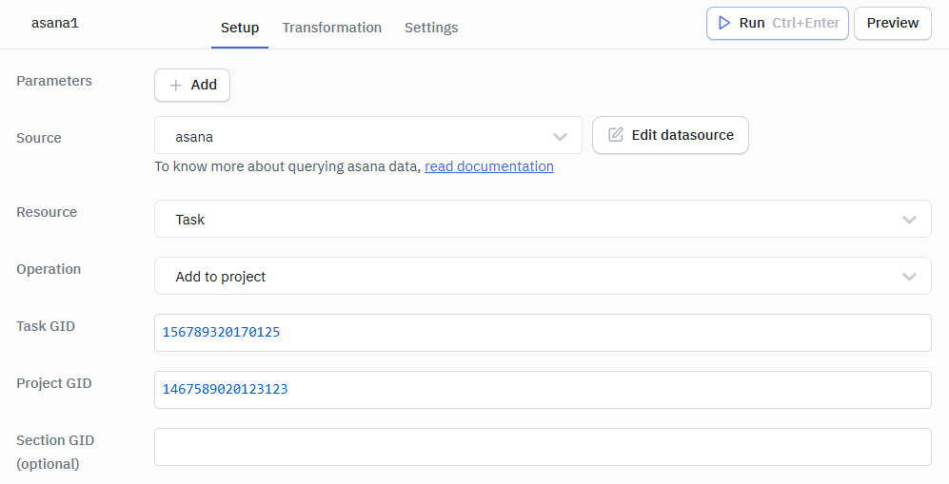Open the Source dropdown showing asana
Screen dimensions: 949x484
[x=368, y=135]
